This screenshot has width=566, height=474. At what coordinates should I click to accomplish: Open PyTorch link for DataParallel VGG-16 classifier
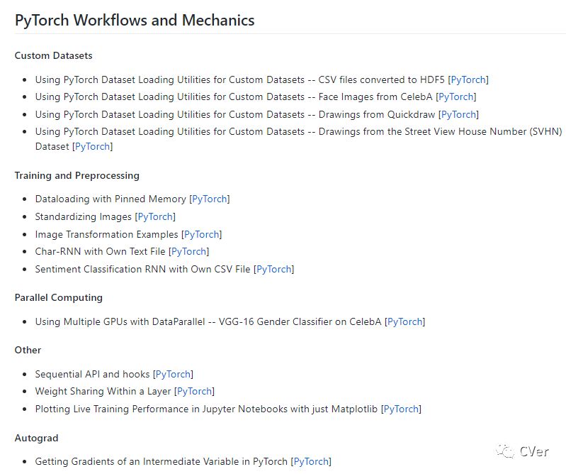tap(405, 321)
